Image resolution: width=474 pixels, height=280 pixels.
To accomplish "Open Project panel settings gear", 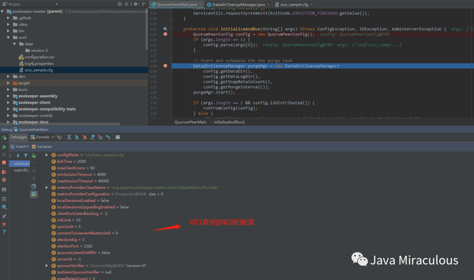I will [x=136, y=4].
